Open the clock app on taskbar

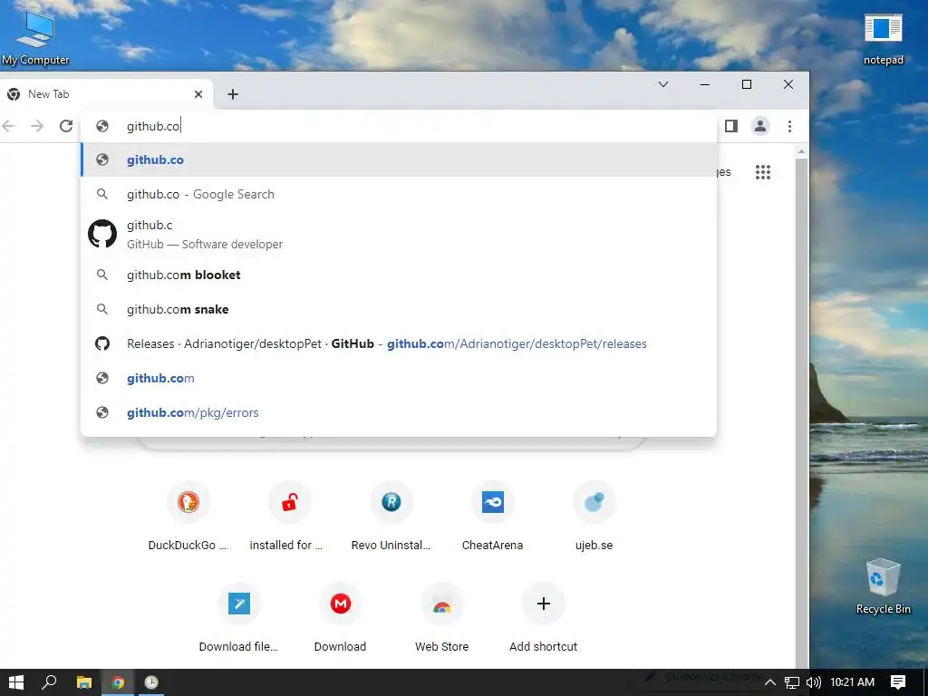151,682
